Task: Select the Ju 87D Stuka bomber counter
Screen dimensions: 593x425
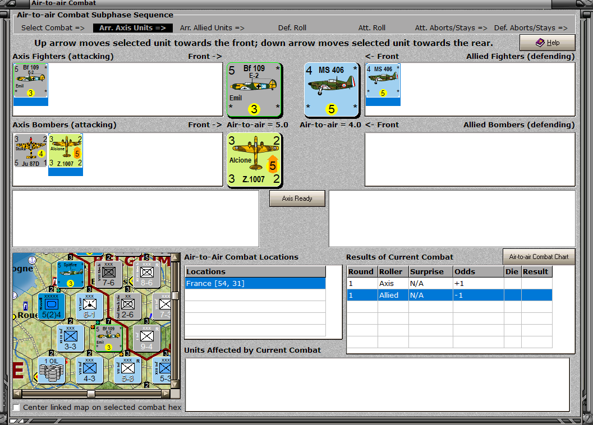Action: pyautogui.click(x=31, y=150)
